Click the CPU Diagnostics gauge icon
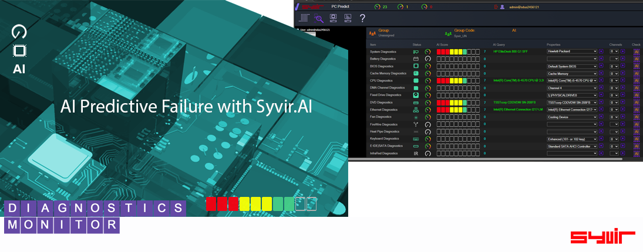 (428, 81)
